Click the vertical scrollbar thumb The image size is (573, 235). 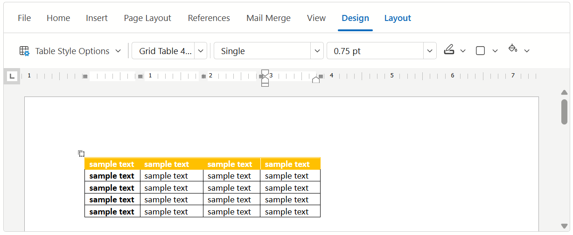564,112
